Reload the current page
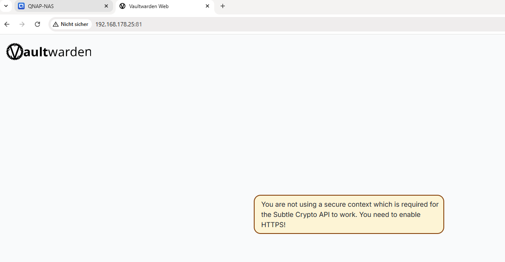This screenshot has width=505, height=262. [x=37, y=24]
